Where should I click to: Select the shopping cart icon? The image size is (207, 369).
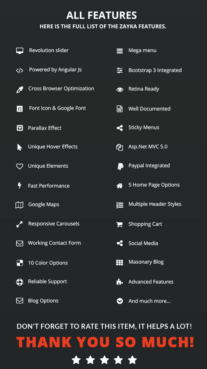[x=119, y=224]
